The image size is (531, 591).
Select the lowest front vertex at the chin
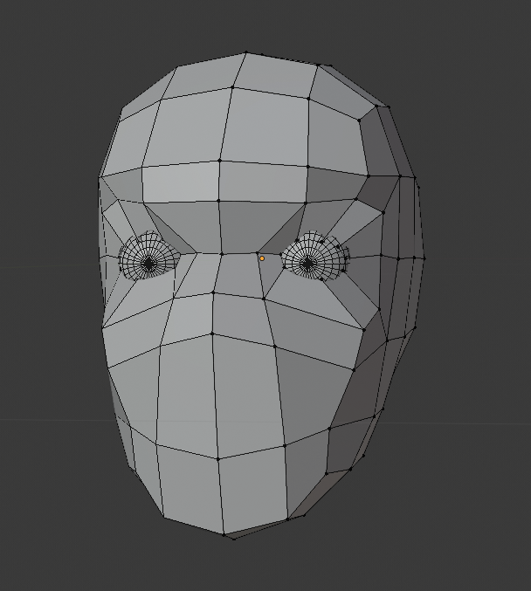click(x=224, y=534)
